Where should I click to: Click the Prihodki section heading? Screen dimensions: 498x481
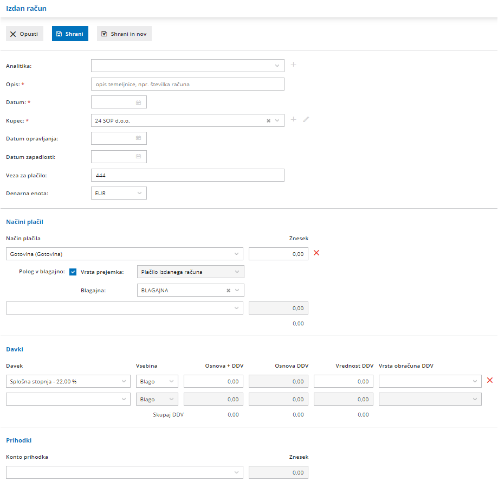(x=19, y=440)
